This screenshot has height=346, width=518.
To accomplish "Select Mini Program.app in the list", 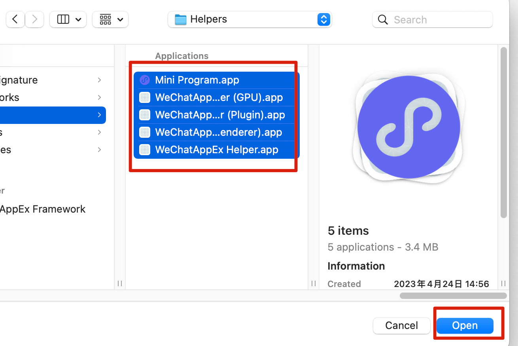I will [217, 80].
